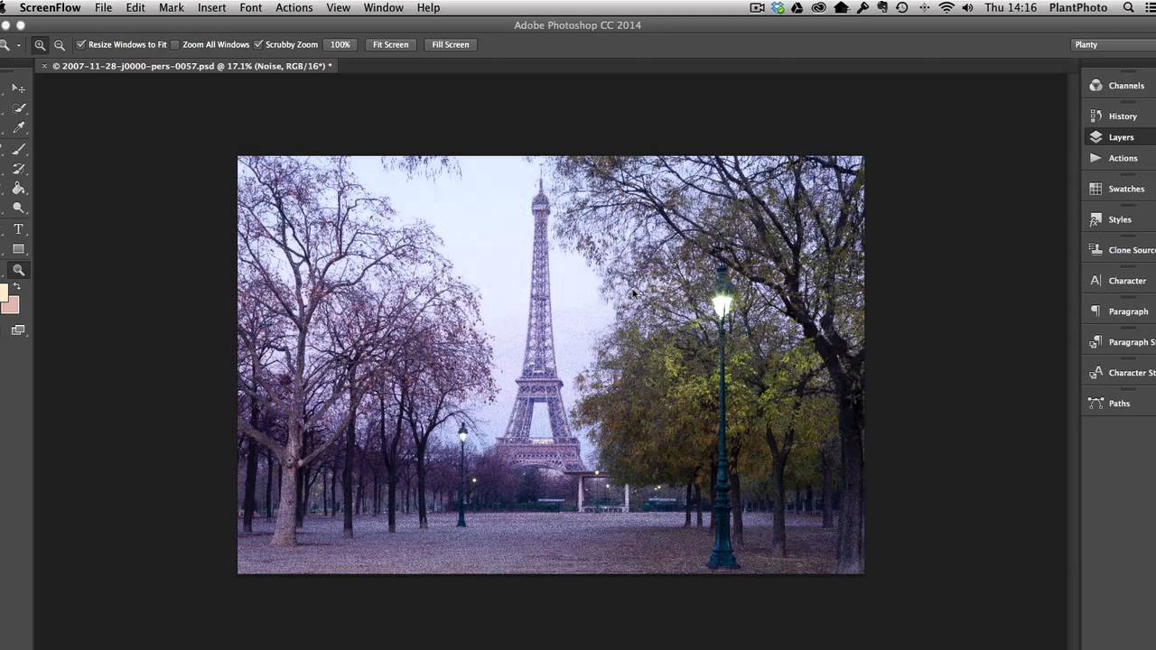The width and height of the screenshot is (1156, 650).
Task: Click the background color swatch
Action: coord(12,307)
